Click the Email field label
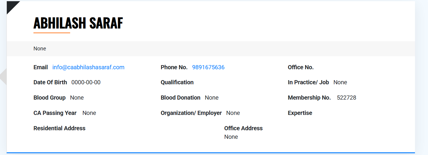This screenshot has height=155, width=428. (41, 67)
